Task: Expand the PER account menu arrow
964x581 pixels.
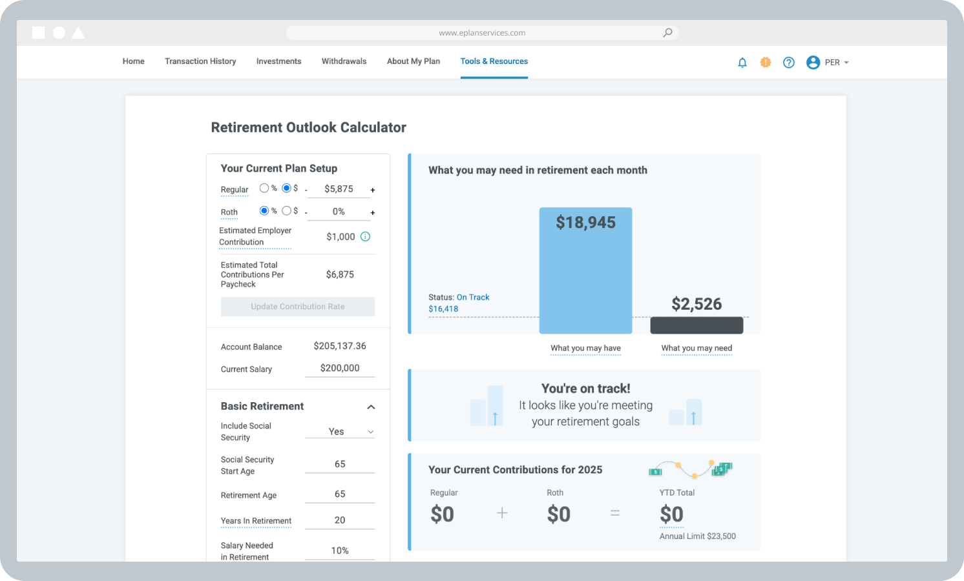Action: [846, 63]
